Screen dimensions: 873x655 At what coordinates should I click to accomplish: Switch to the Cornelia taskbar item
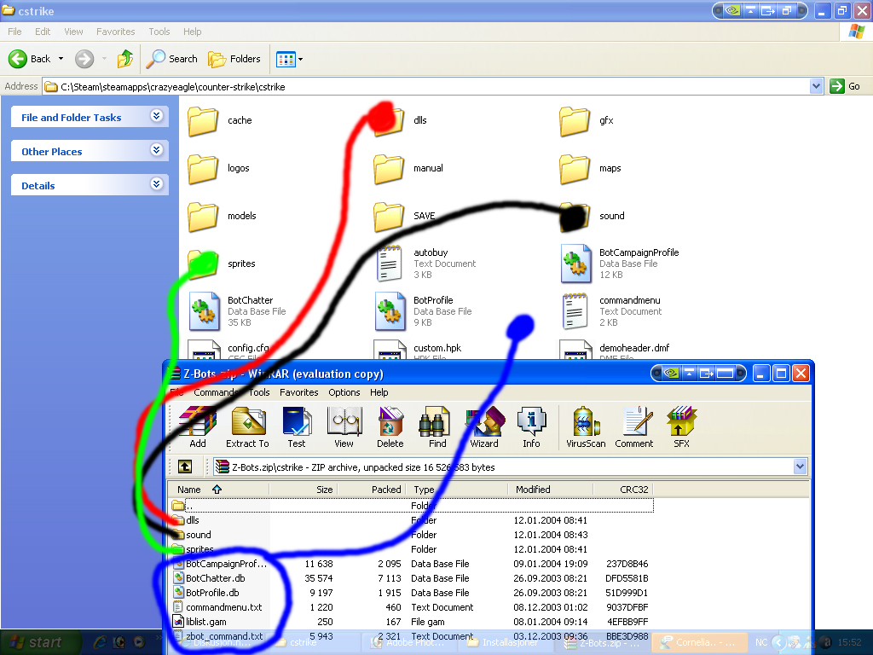tap(698, 643)
